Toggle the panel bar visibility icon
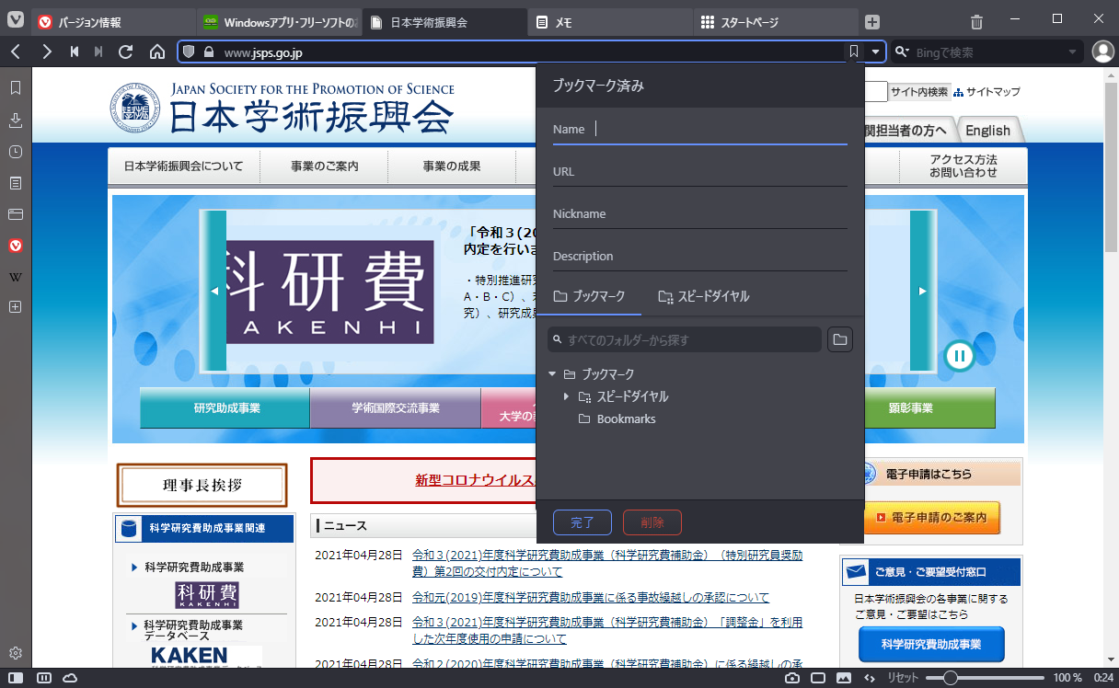 tap(16, 678)
